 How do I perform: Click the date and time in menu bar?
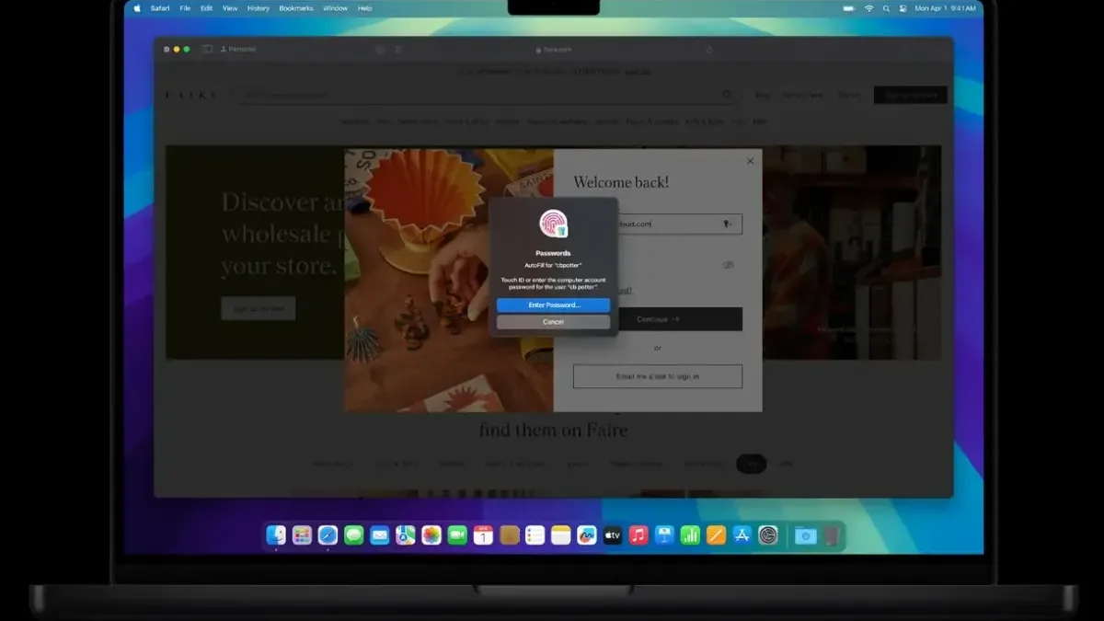(947, 8)
